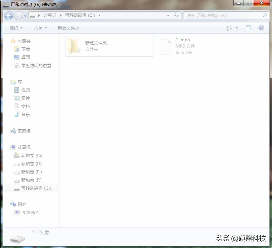
Task: Select 新加卷 (C:) drive
Action: click(32, 156)
